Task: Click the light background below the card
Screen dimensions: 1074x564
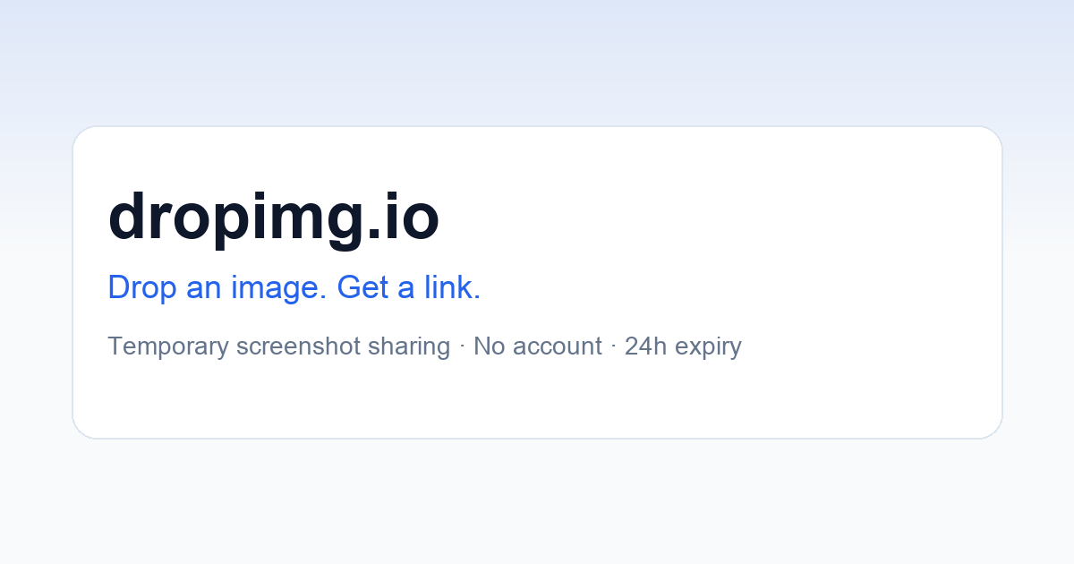Action: [x=537, y=501]
